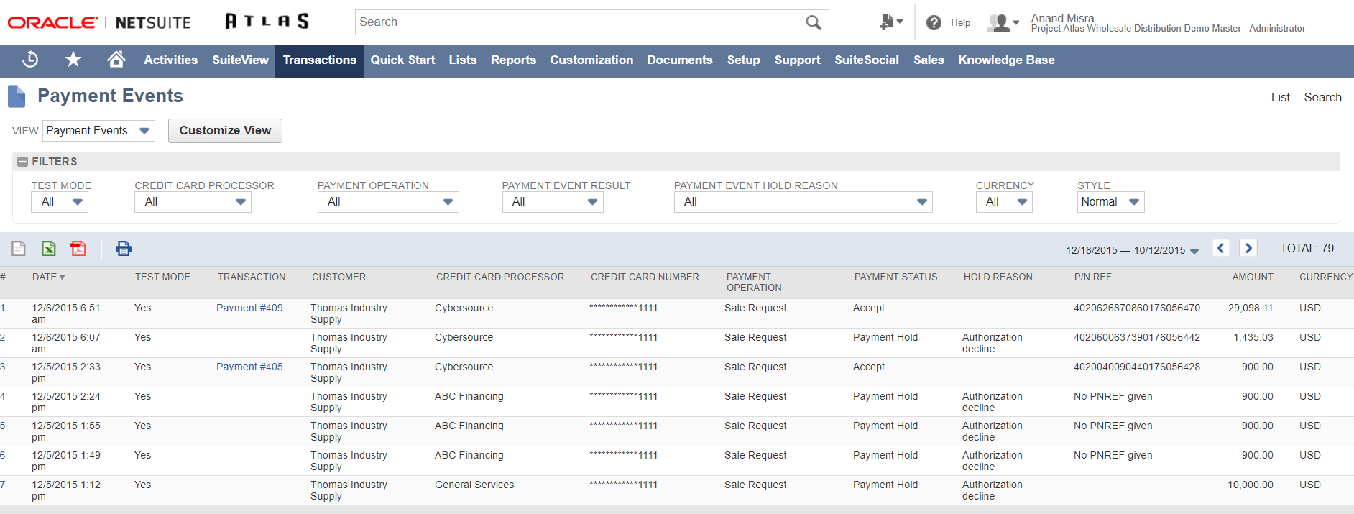
Task: Export the list to Excel
Action: 49,249
